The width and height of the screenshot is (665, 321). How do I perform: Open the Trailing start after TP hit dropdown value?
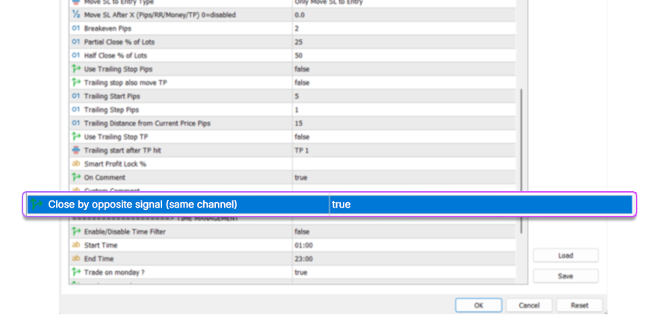pos(403,150)
